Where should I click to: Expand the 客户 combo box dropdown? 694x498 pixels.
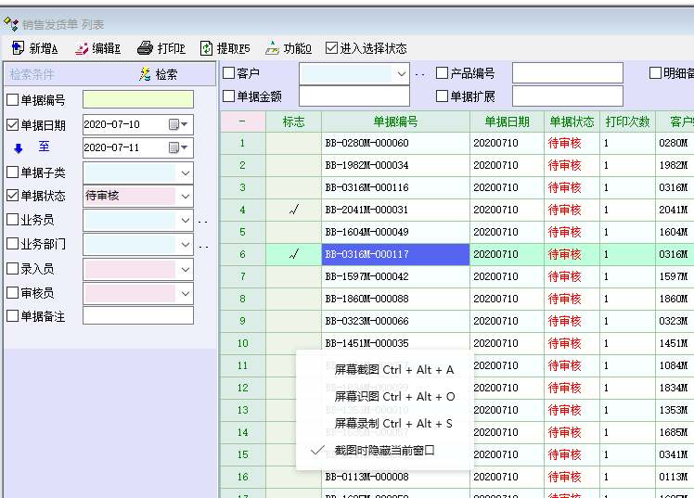[402, 73]
